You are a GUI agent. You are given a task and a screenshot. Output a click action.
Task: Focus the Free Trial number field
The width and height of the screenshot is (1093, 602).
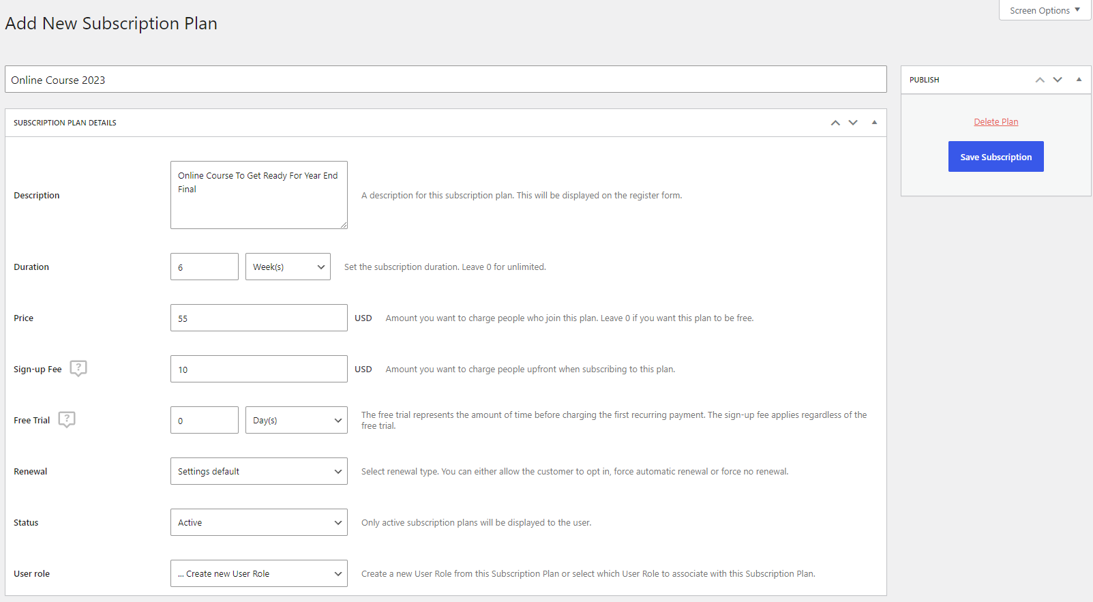point(205,420)
